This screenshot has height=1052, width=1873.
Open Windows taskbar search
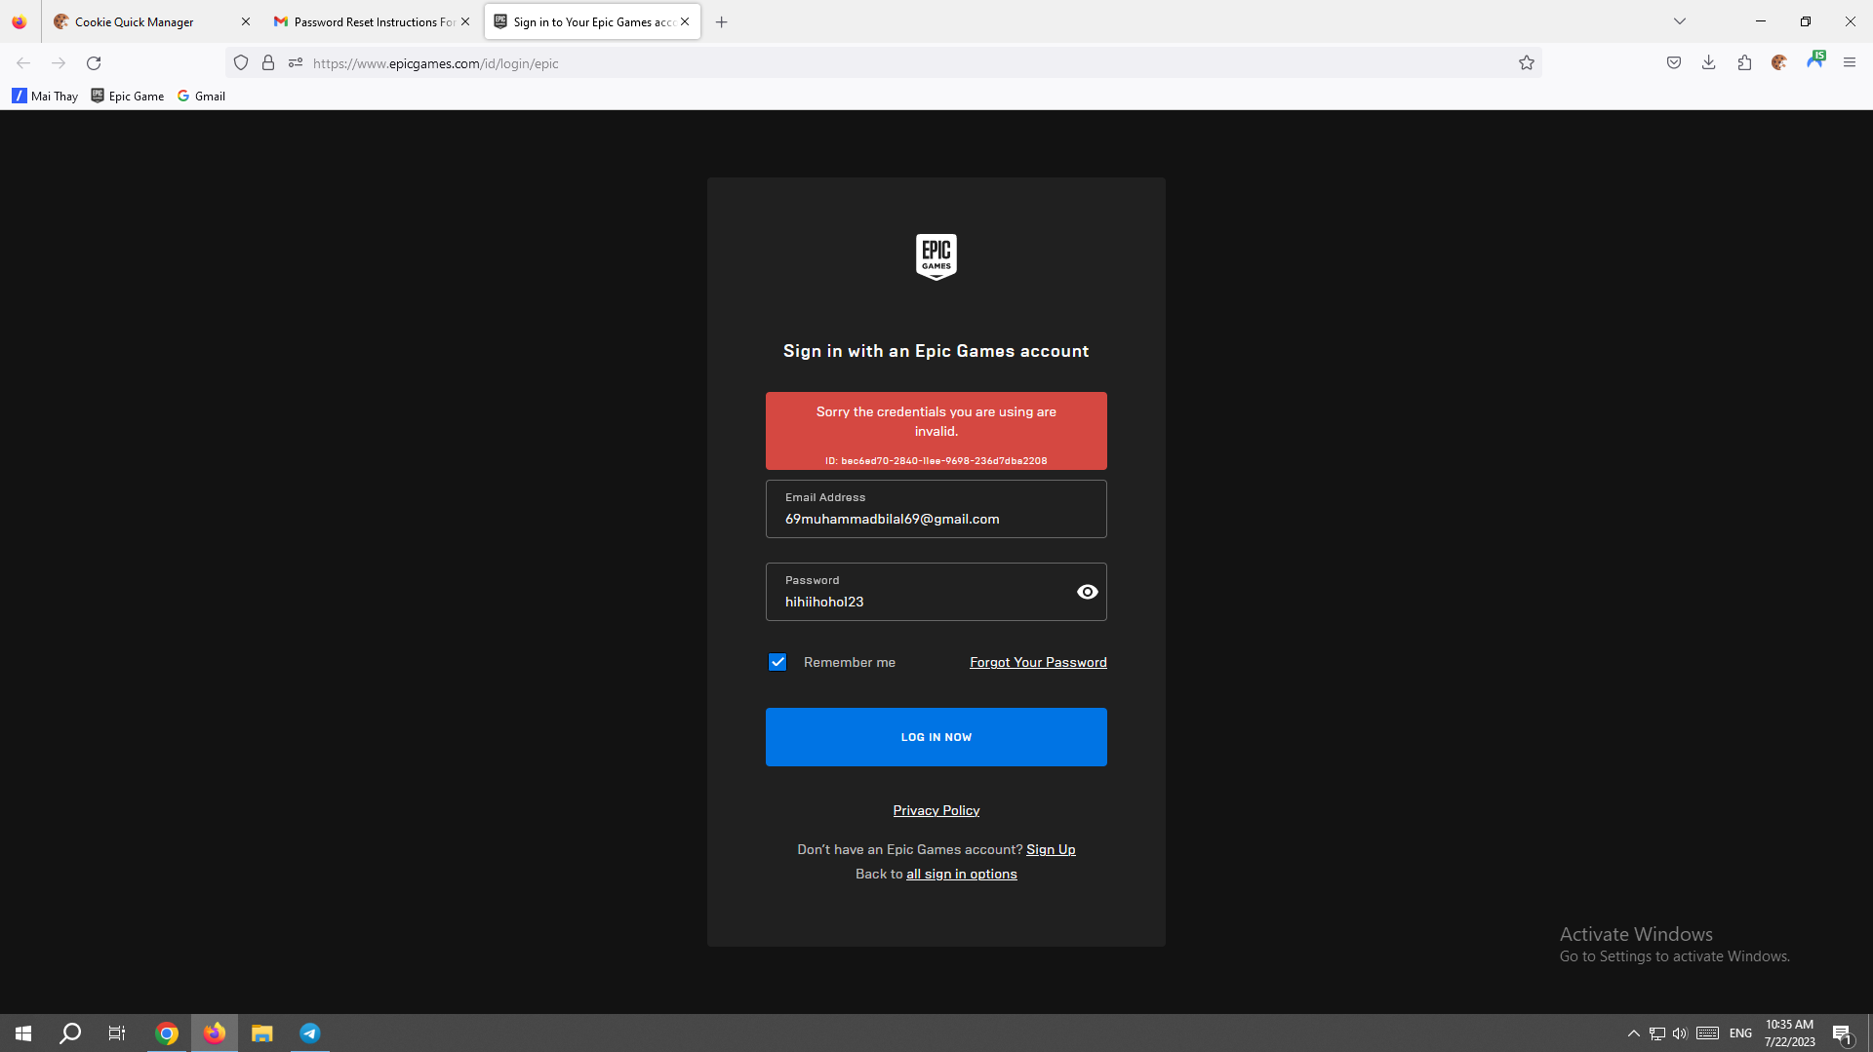(x=70, y=1033)
